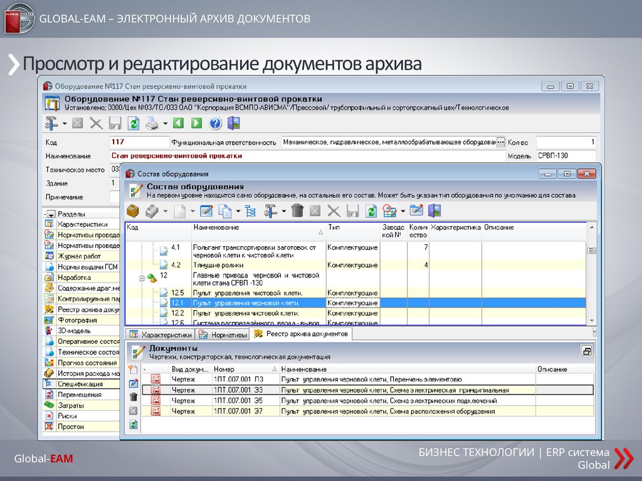Click the Модель input field with СРВП-130

566,155
